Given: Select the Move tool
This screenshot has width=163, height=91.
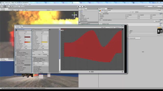Looking at the screenshot, I should pyautogui.click(x=5, y=7).
